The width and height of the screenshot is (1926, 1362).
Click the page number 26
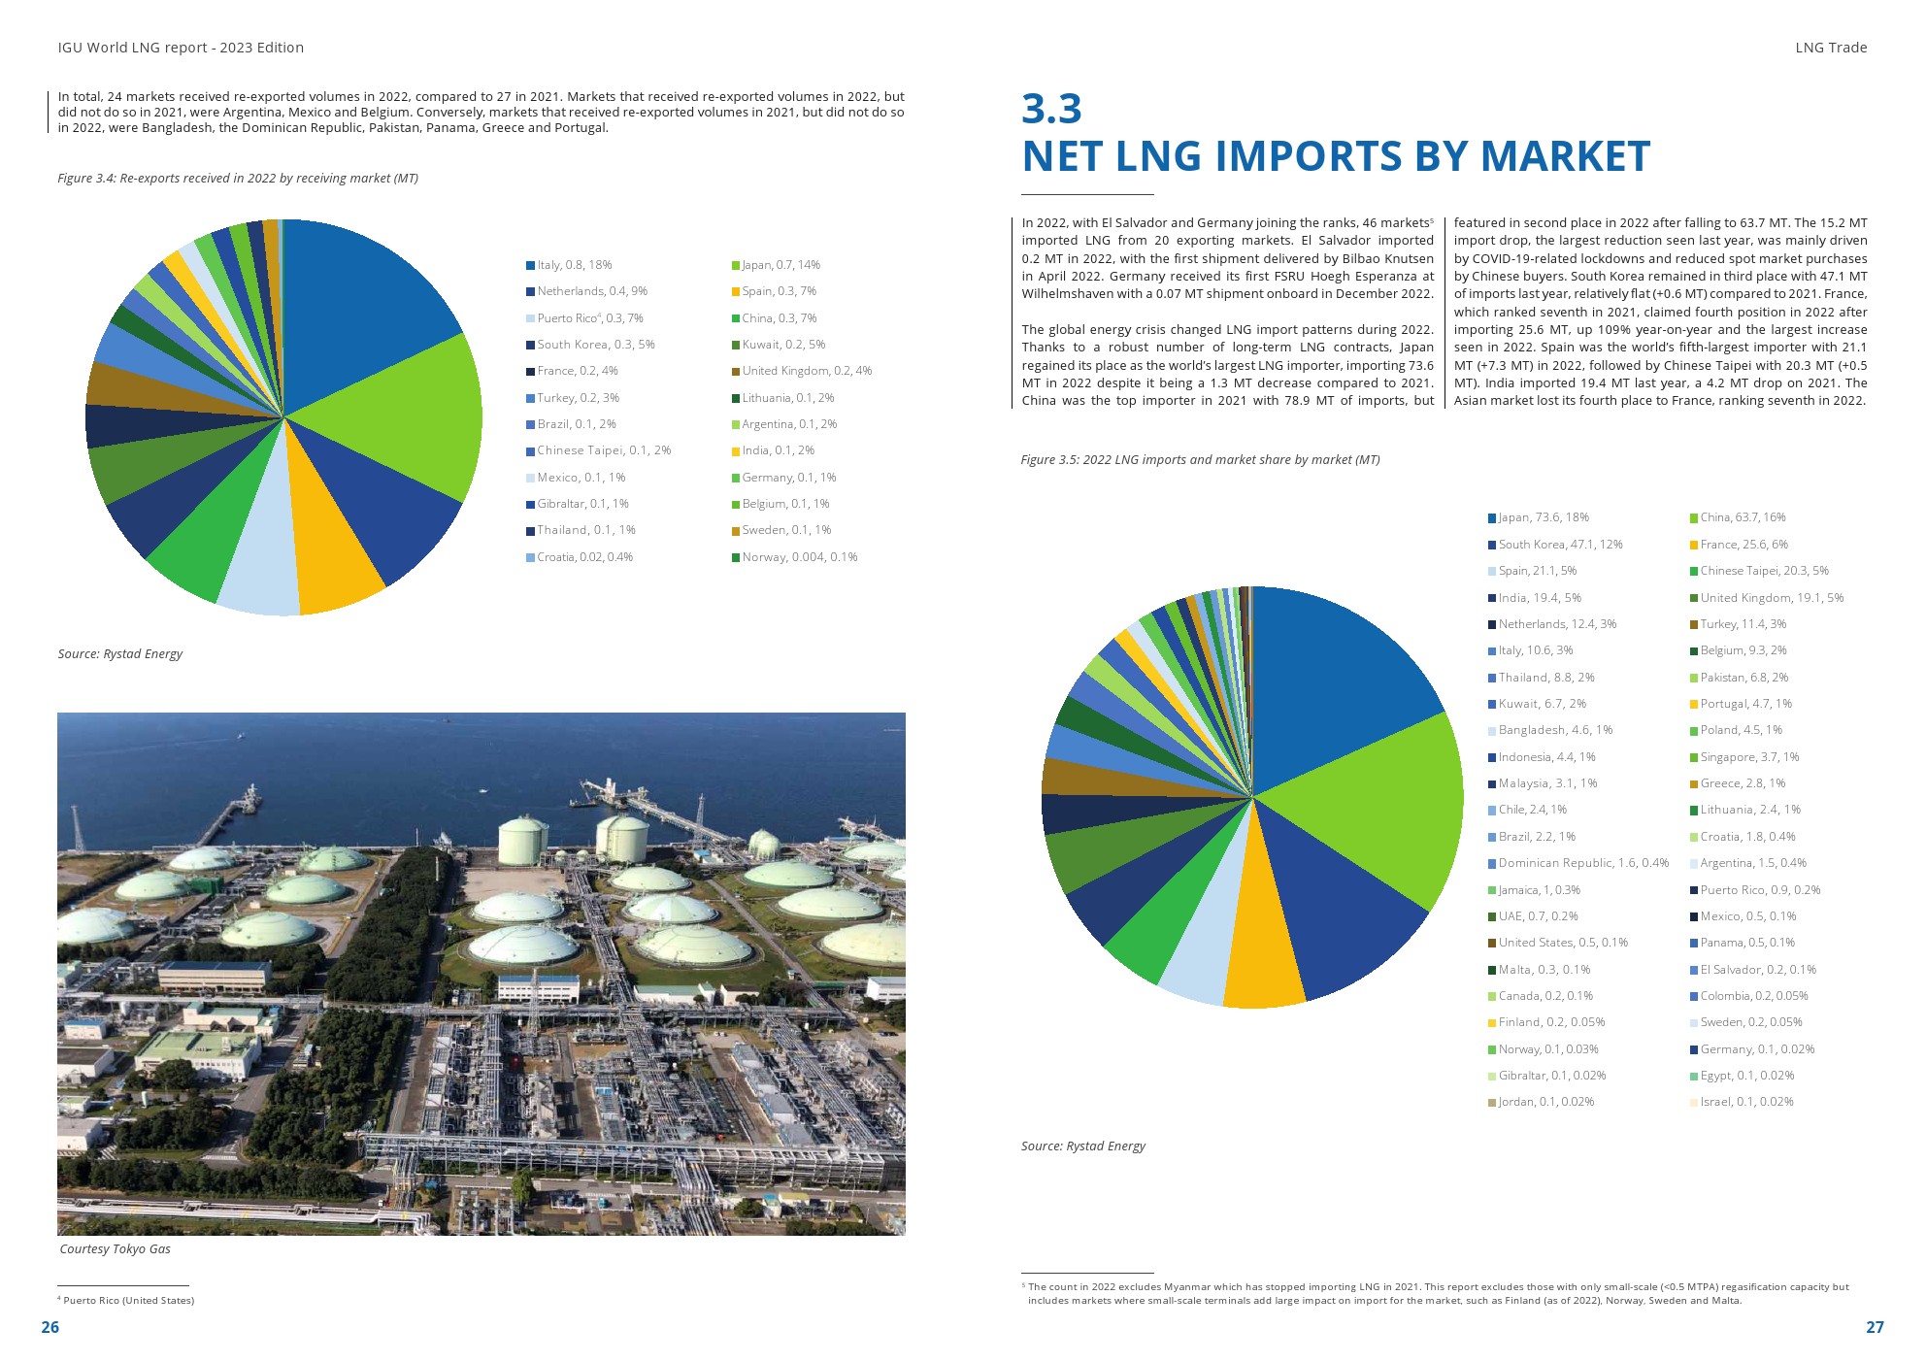click(x=50, y=1327)
